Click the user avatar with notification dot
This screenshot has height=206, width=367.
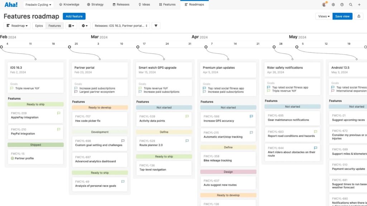click(324, 5)
